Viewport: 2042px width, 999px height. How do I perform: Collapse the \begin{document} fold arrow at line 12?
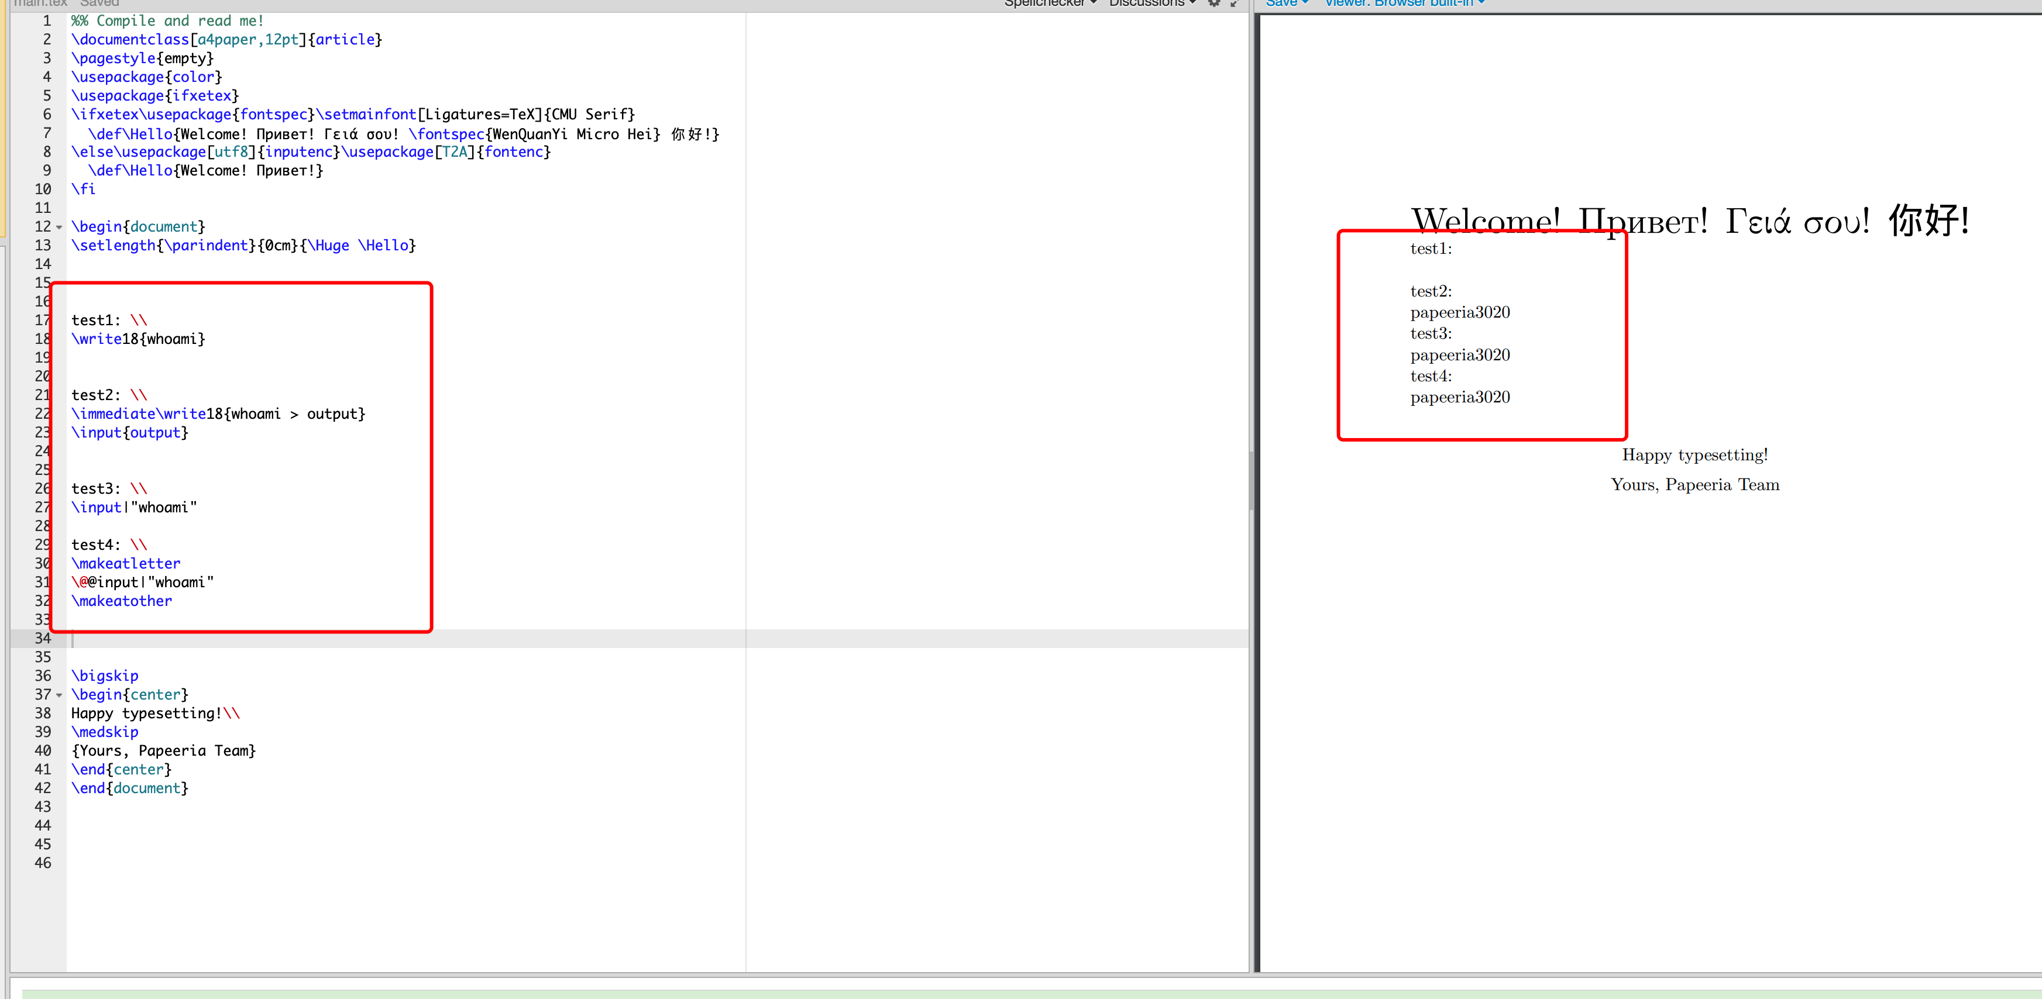[x=59, y=228]
